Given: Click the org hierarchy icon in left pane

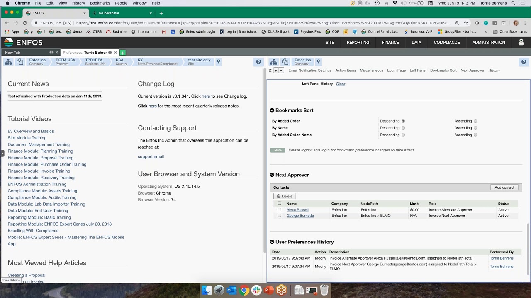Looking at the screenshot, I should click(8, 62).
